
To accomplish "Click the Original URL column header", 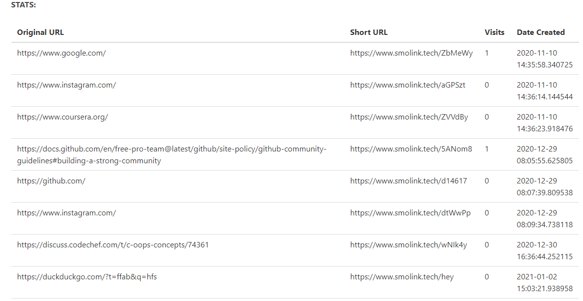I will point(40,32).
